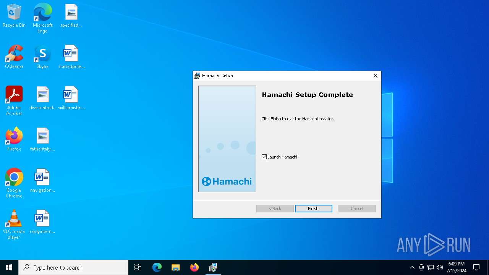Click the Meet Now icon in the system tray
Screen dimensions: 489x275
[x=421, y=267]
